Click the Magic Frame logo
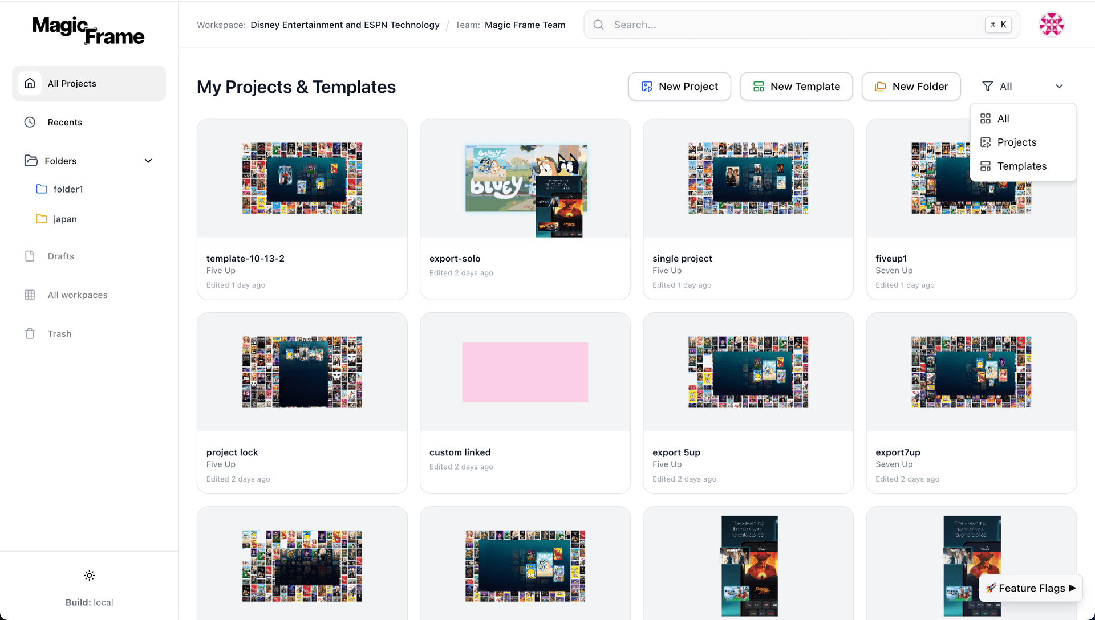 tap(88, 30)
